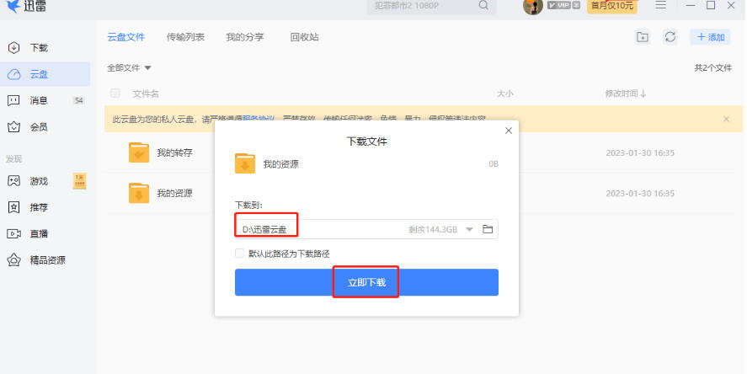The height and width of the screenshot is (374, 747).
Task: Open download path history dropdown arrow
Action: (x=469, y=230)
